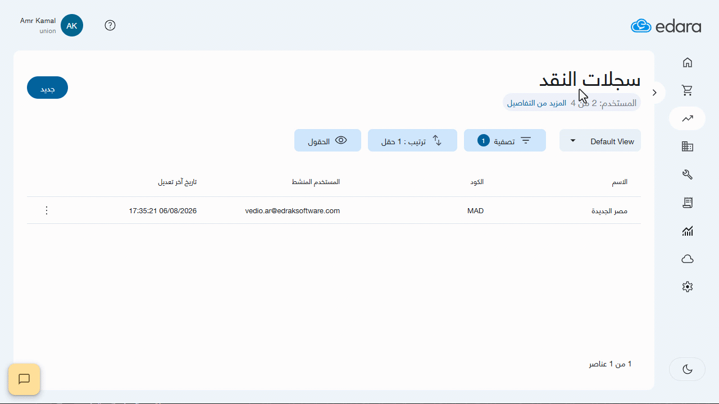Select the trending chart sidebar icon
719x404 pixels.
(x=688, y=118)
